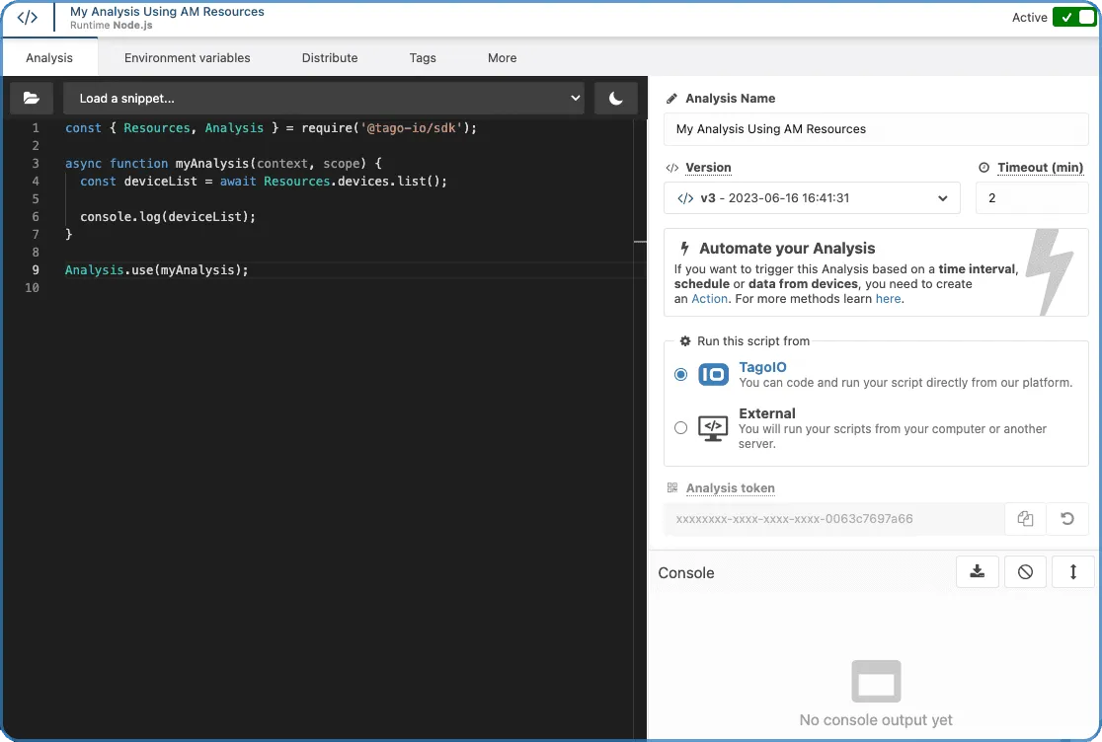Open the More tab

[x=502, y=58]
